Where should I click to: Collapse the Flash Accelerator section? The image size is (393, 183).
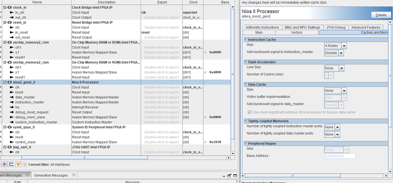tap(245, 62)
